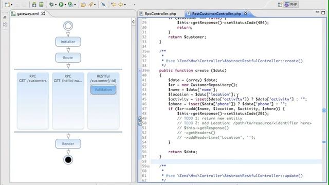This screenshot has height=185, width=329.
Task: Select the Initialize node
Action: pyautogui.click(x=68, y=42)
